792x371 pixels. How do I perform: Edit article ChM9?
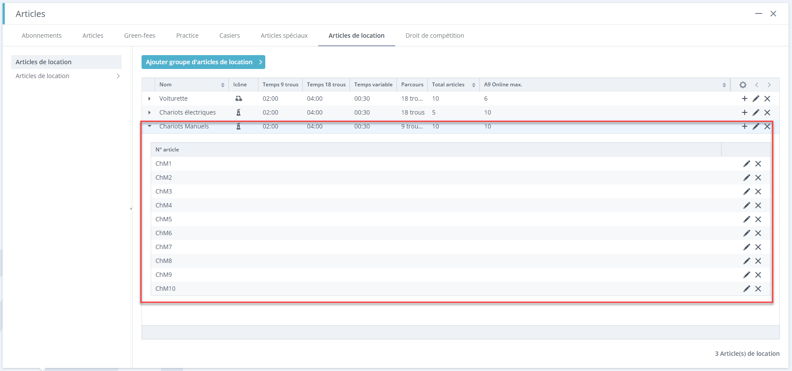pos(747,275)
